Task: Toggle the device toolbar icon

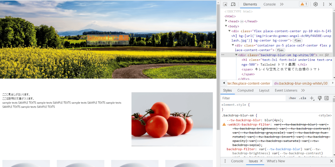Action: (233, 4)
